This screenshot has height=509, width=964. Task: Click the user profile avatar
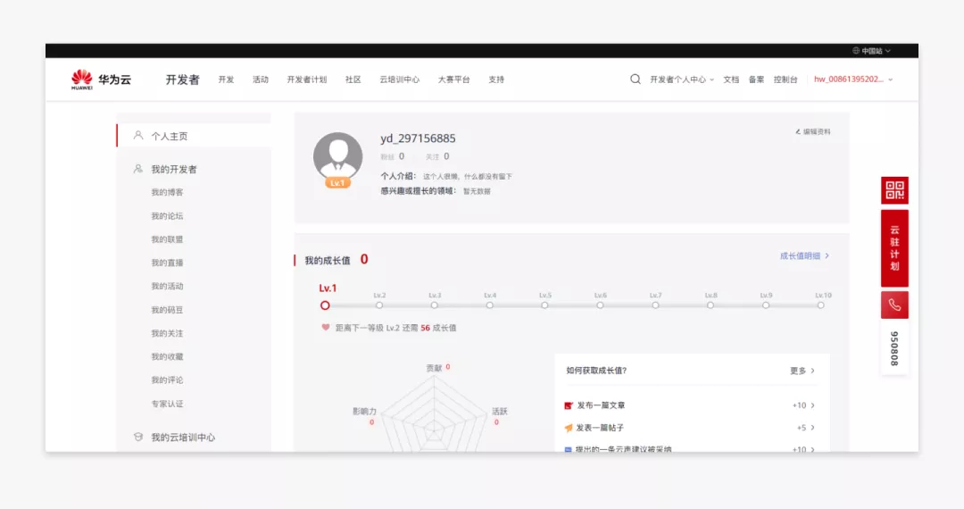337,156
